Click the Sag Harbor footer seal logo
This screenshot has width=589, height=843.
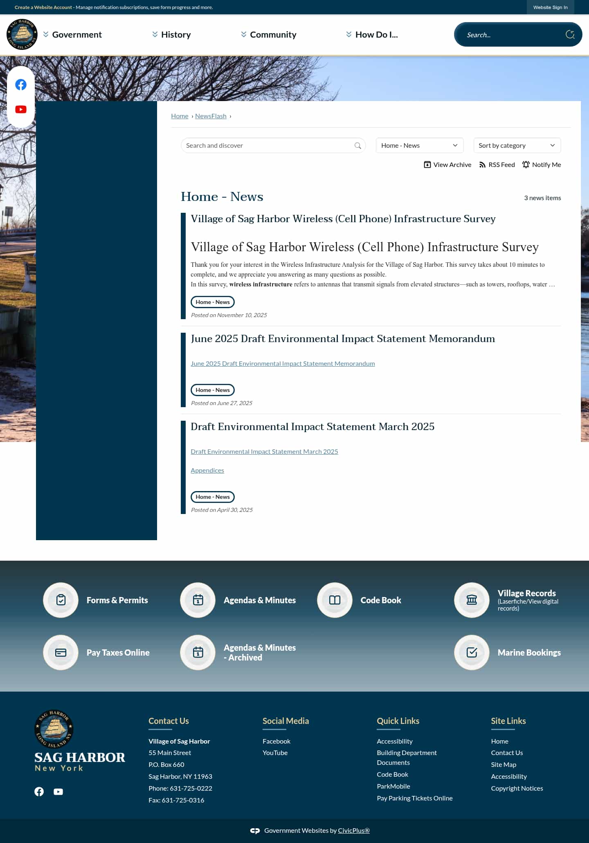coord(54,729)
